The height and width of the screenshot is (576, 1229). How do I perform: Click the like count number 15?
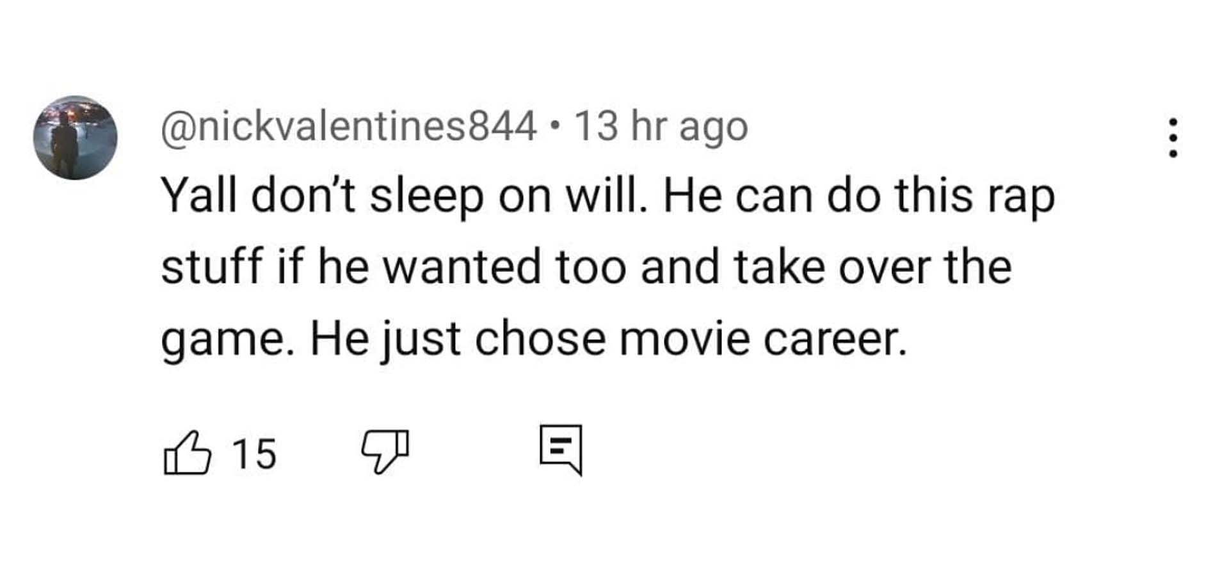pos(254,454)
